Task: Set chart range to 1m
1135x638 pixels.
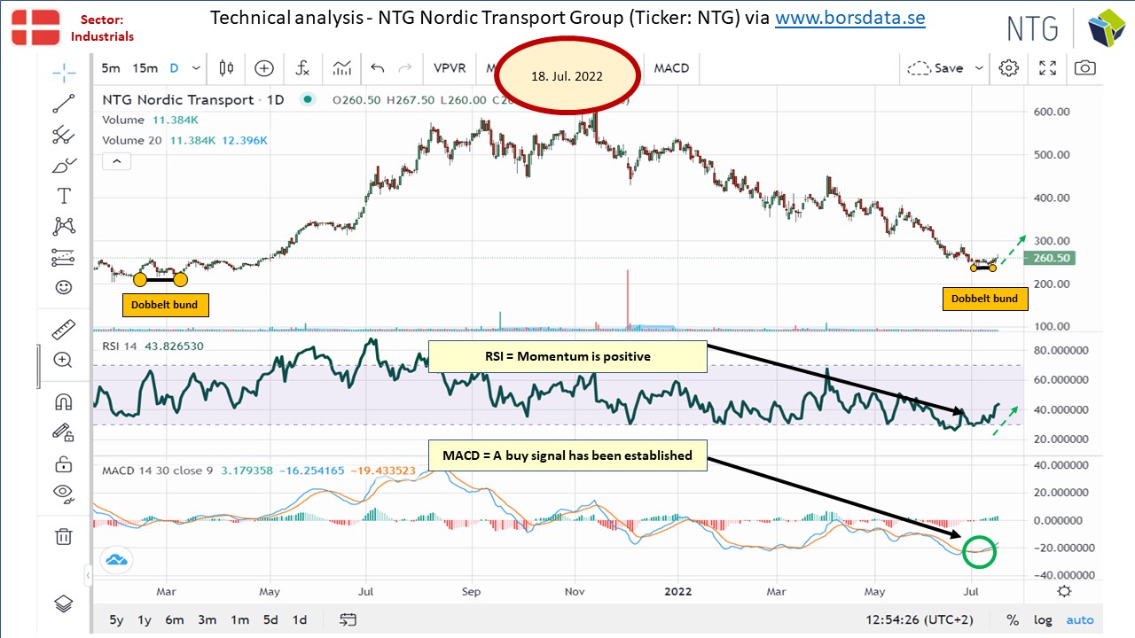Action: coord(239,620)
